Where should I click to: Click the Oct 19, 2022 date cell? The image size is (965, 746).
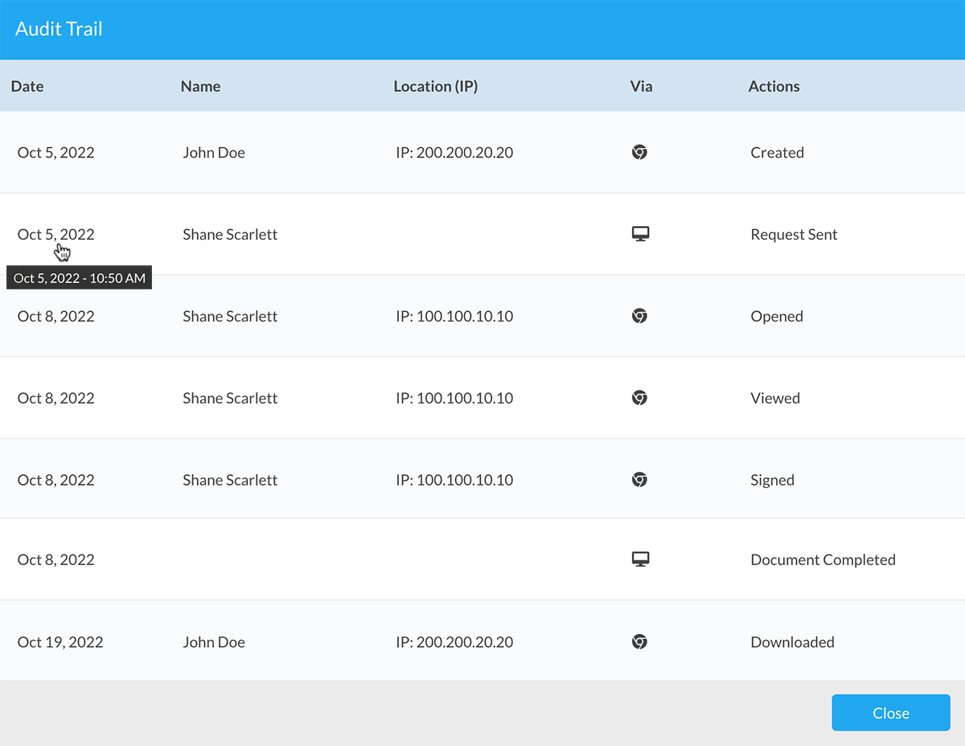pos(60,642)
